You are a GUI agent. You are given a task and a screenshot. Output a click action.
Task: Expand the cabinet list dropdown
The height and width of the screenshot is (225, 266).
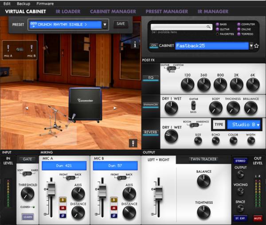tap(251, 46)
